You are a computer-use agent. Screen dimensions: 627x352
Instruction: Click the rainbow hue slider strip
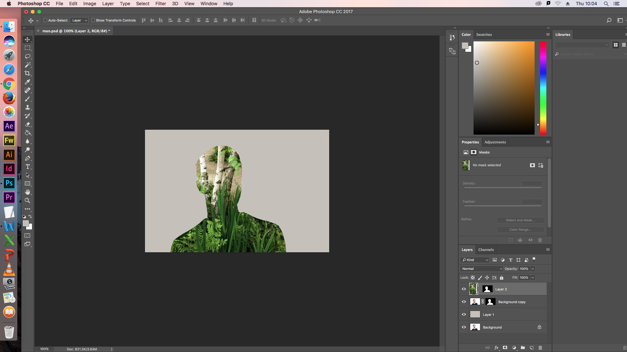[543, 88]
